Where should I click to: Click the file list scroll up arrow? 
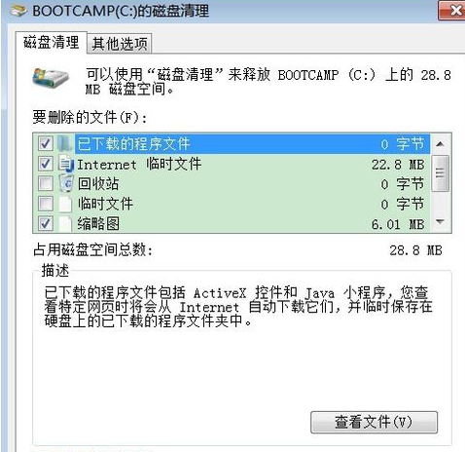pyautogui.click(x=440, y=144)
